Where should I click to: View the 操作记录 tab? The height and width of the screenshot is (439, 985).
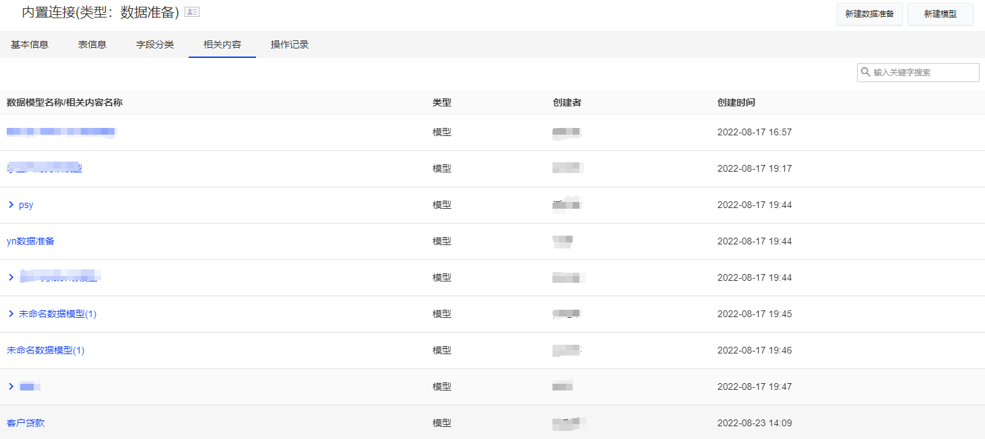290,45
